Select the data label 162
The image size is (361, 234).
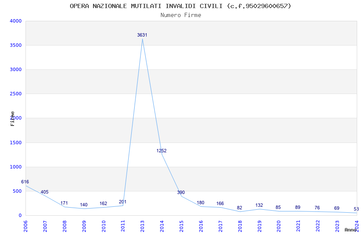click(x=103, y=203)
